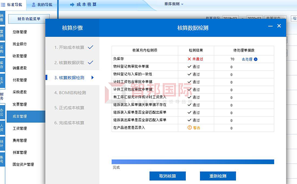Click the arrow beside 核算数据检测 step
Image resolution: width=297 pixels, height=184 pixels.
click(x=92, y=77)
